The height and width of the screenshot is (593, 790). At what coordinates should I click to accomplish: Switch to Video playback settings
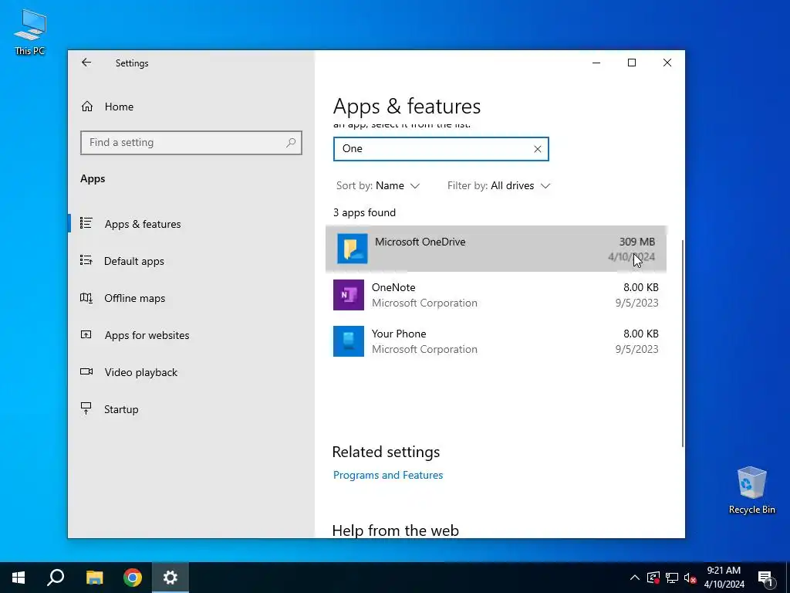pos(141,372)
